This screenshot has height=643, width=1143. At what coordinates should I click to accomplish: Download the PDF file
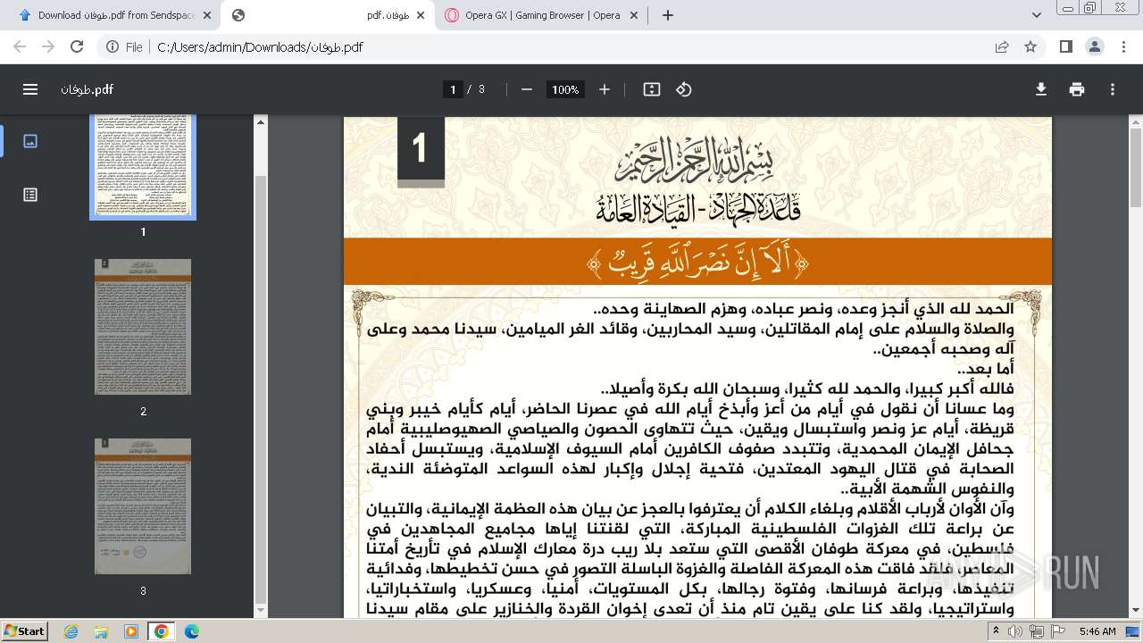1041,89
